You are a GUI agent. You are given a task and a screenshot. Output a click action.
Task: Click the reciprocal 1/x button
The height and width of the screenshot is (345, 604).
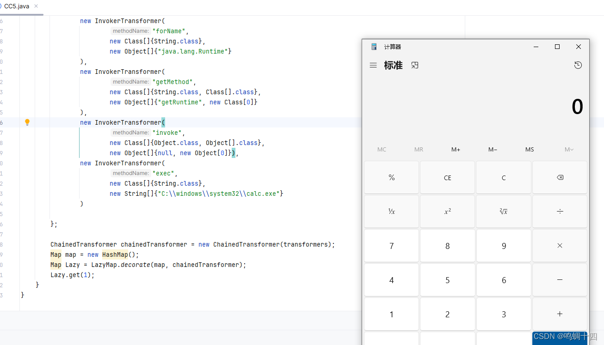click(x=392, y=212)
